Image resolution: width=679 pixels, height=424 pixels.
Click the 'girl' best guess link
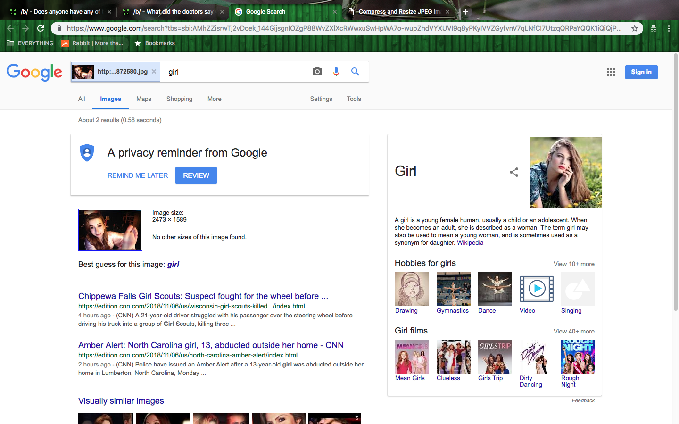[173, 265]
